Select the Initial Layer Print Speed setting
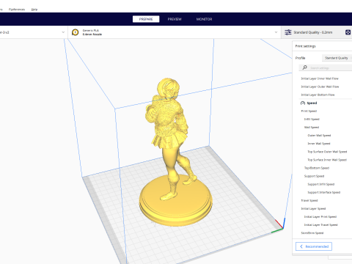The width and height of the screenshot is (352, 264). click(x=320, y=216)
